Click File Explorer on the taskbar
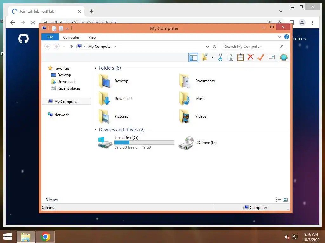This screenshot has width=325, height=243. [x=26, y=237]
